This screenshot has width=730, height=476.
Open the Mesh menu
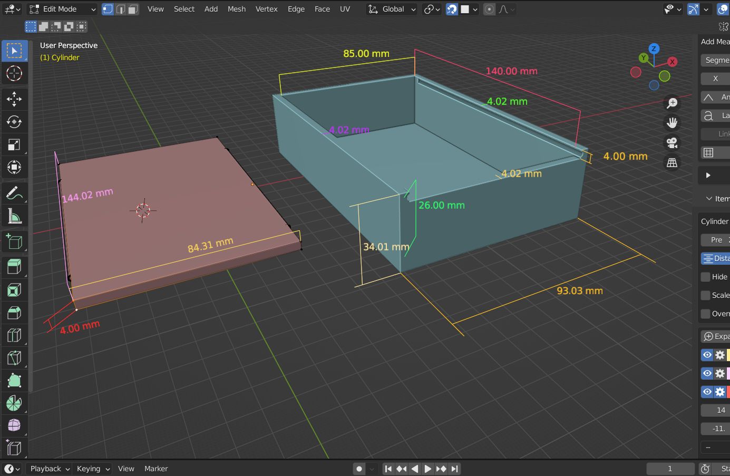coord(237,9)
